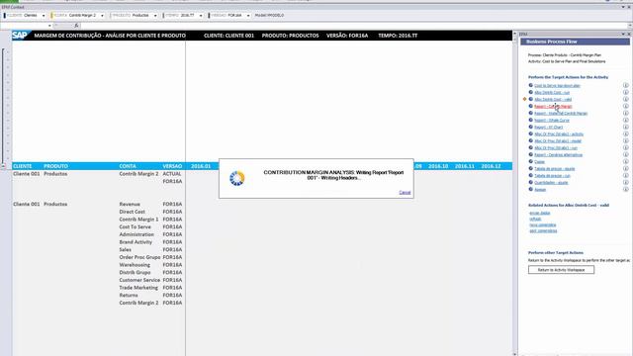
Task: Open info icon for Report - Whale Curve
Action: point(625,120)
